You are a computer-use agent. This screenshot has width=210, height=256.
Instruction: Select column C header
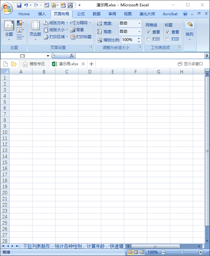click(x=67, y=72)
